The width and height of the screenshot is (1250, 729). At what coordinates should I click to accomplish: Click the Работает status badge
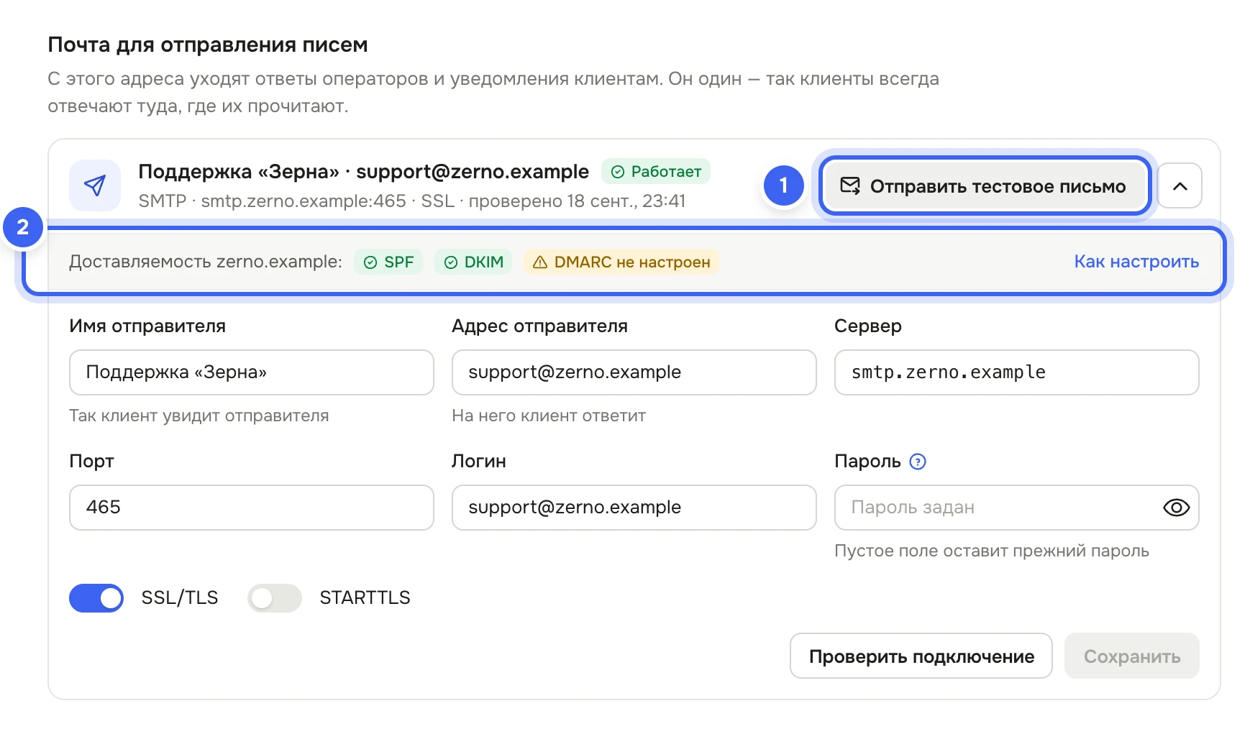click(656, 172)
